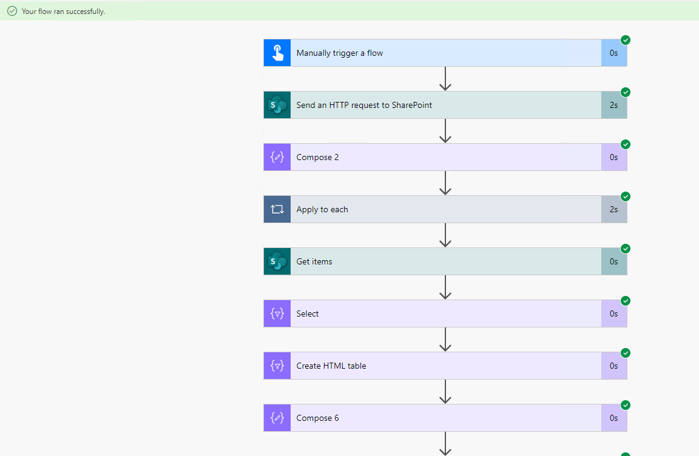This screenshot has width=699, height=456.
Task: Click the 0s duration on Create HTML table
Action: coord(614,366)
